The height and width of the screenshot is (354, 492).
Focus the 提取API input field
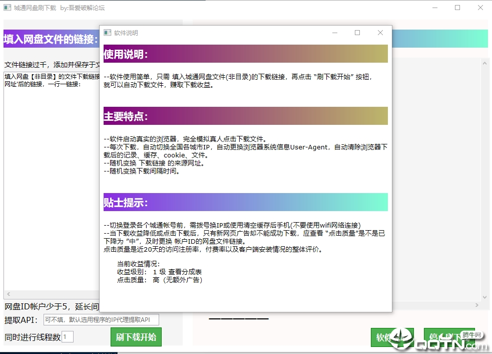(x=101, y=320)
